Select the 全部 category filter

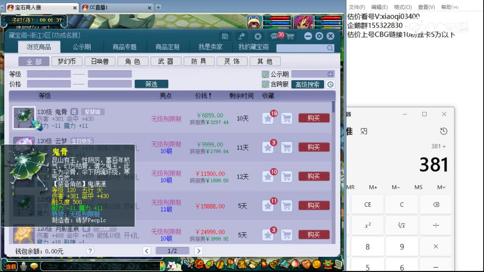(34, 61)
